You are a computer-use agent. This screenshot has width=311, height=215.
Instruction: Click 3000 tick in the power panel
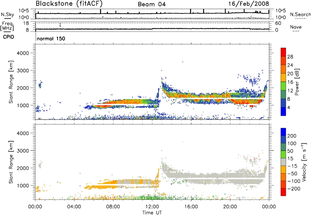[x=23, y=71]
